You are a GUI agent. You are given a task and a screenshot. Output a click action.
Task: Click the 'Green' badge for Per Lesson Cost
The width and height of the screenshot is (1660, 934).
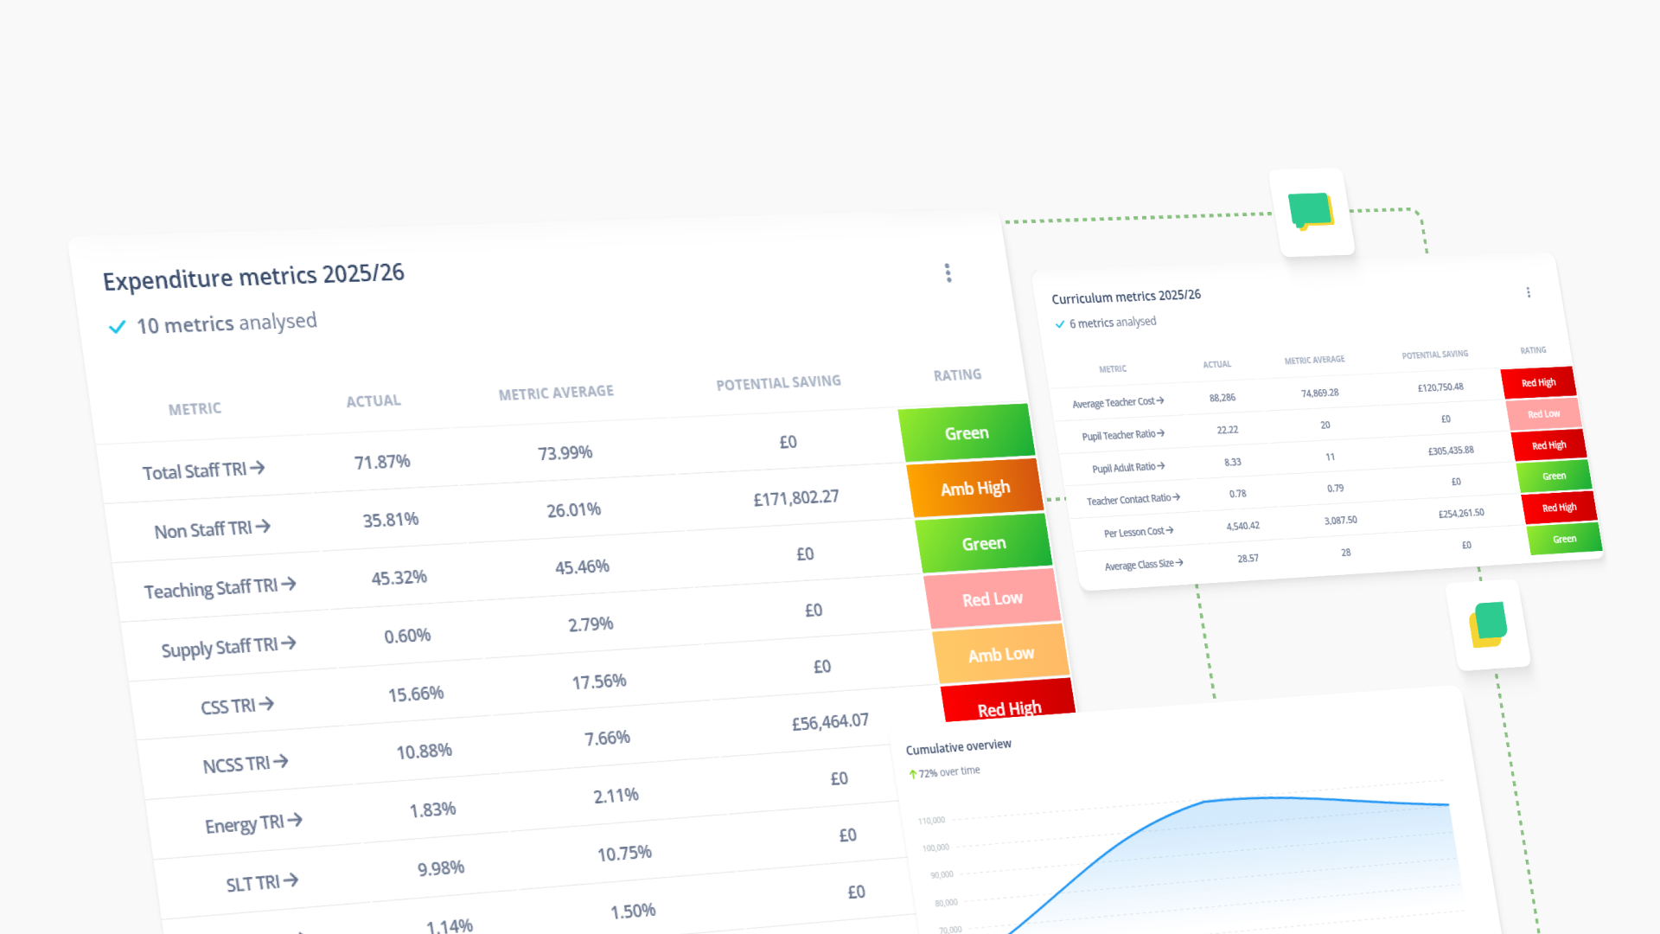pos(1564,539)
